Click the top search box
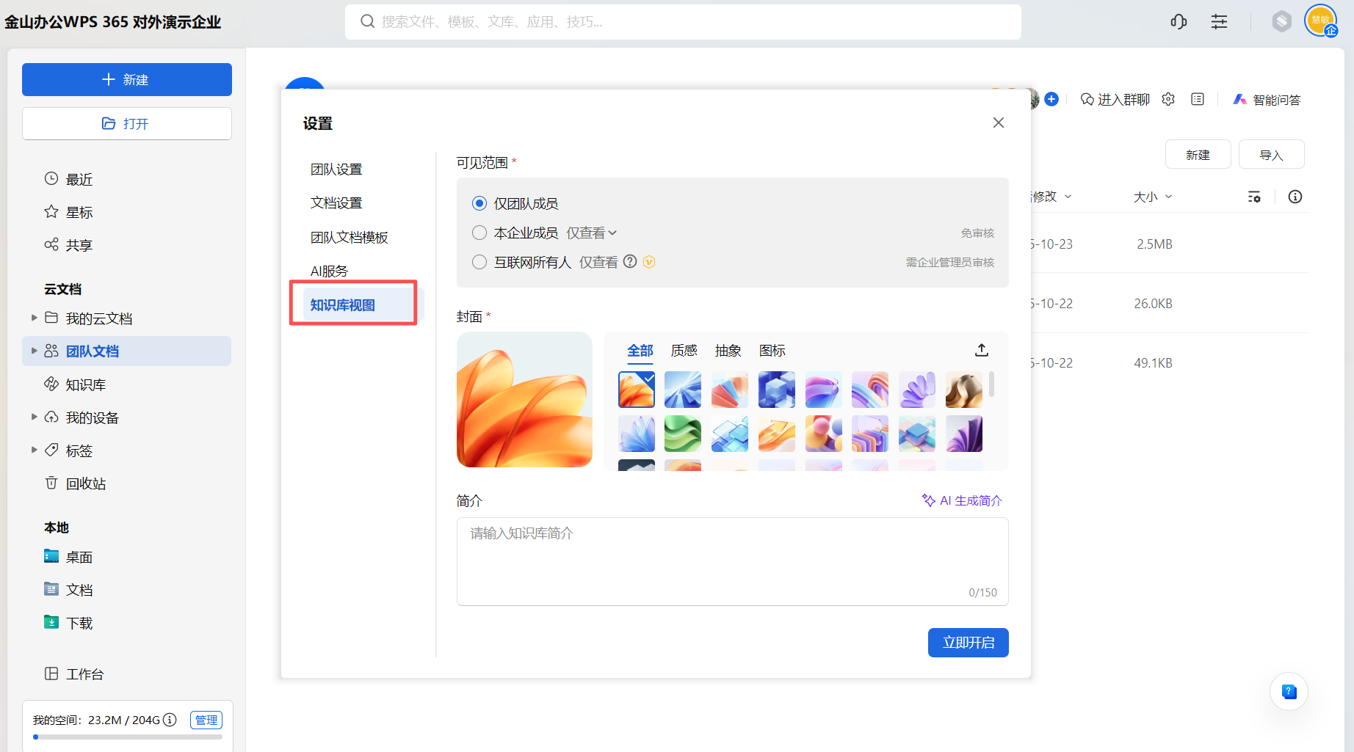 tap(683, 22)
